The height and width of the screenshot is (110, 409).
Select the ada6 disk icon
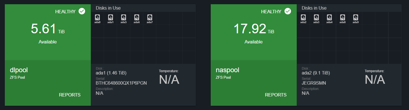click(x=137, y=19)
